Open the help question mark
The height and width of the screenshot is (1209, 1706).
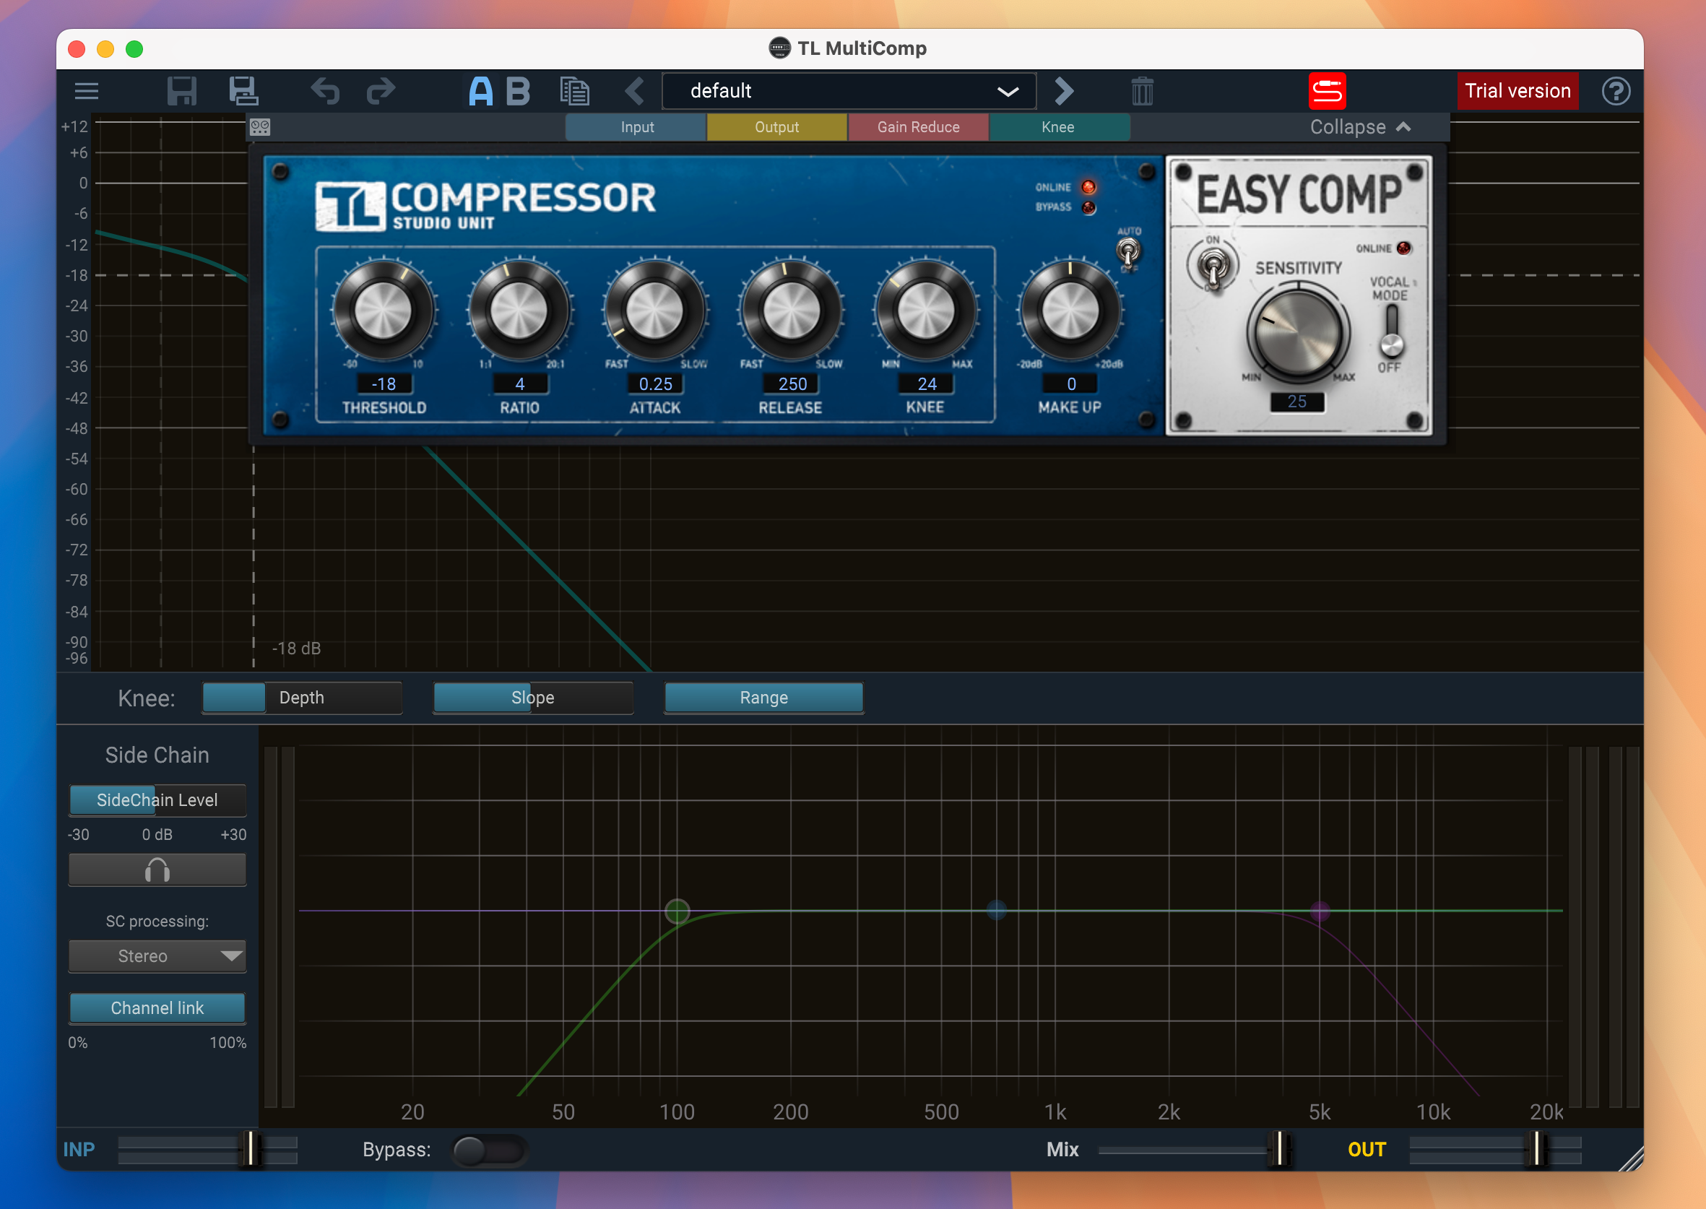click(1616, 91)
